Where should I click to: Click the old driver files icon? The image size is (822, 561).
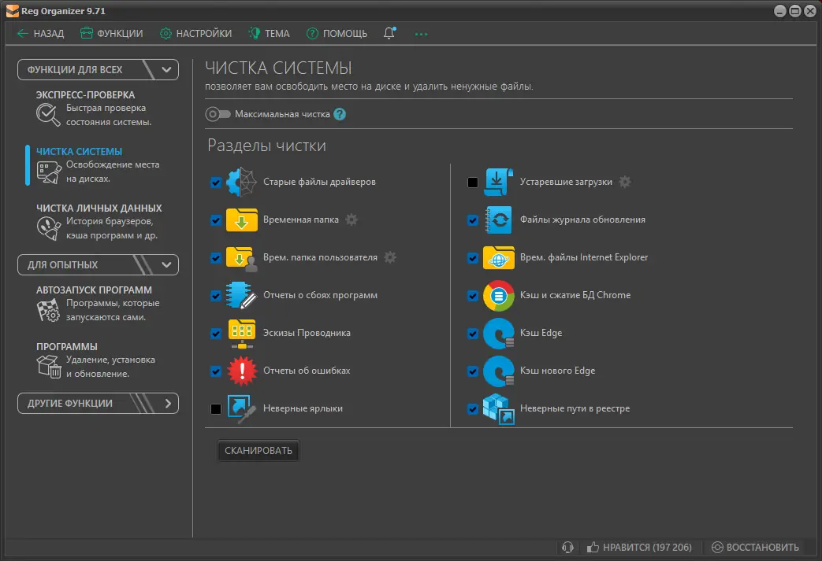tap(242, 182)
